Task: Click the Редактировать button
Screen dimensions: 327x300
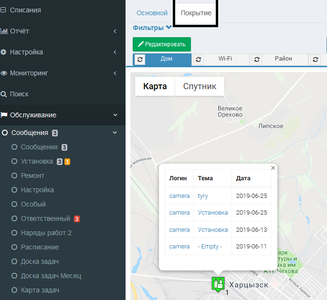Action: (x=161, y=44)
